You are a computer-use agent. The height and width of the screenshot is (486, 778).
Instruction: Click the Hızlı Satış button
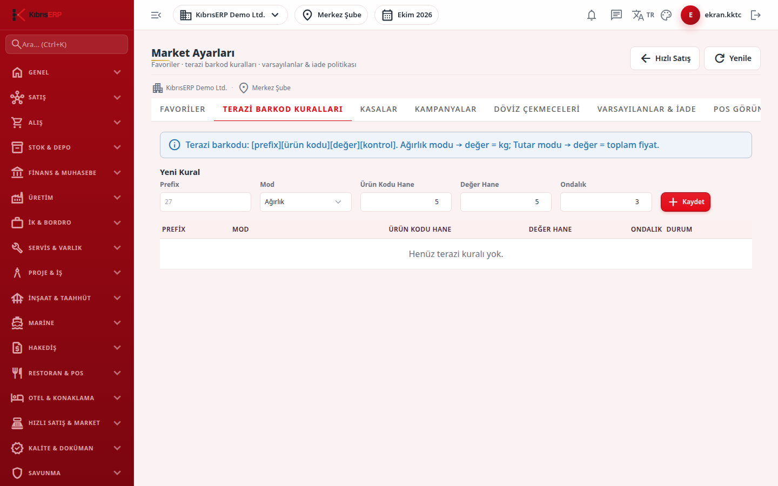[x=665, y=58]
